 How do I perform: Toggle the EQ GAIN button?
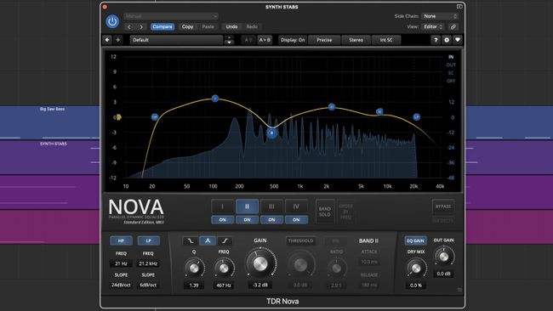click(x=415, y=241)
